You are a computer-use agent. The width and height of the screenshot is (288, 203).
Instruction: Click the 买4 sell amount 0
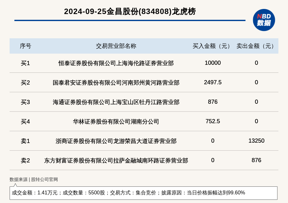tap(256, 121)
